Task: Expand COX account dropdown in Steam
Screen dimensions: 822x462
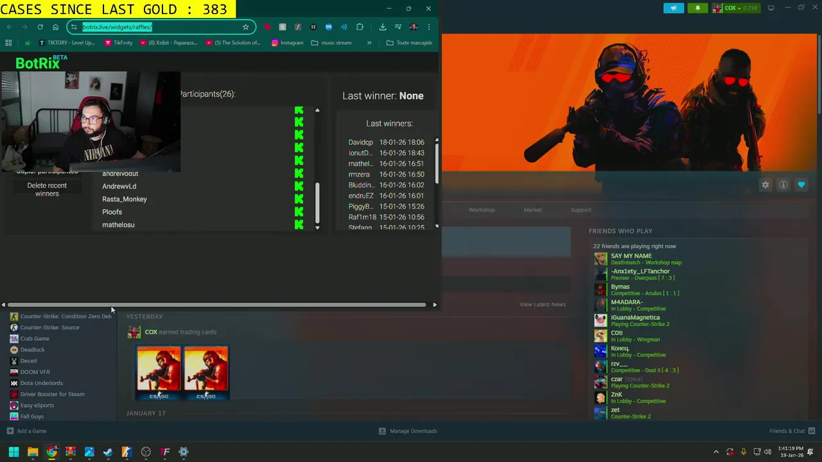Action: tap(736, 8)
